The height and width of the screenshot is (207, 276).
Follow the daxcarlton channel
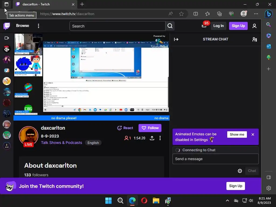150,128
